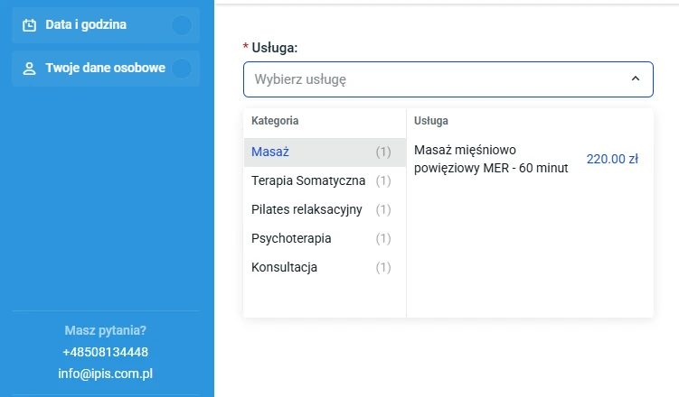The height and width of the screenshot is (397, 679).
Task: Choose Masaż mięśniowo powięziowy MER - 60 minut
Action: [491, 159]
